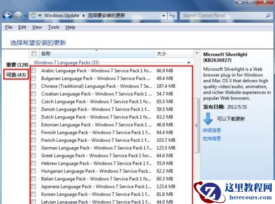Select the Hungarian Language Pack row text
275x204 pixels.
pos(96,171)
